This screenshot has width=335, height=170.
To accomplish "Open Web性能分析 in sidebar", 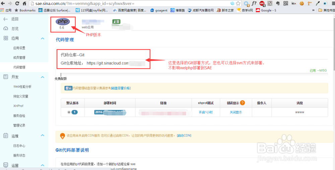I will coord(22,87).
